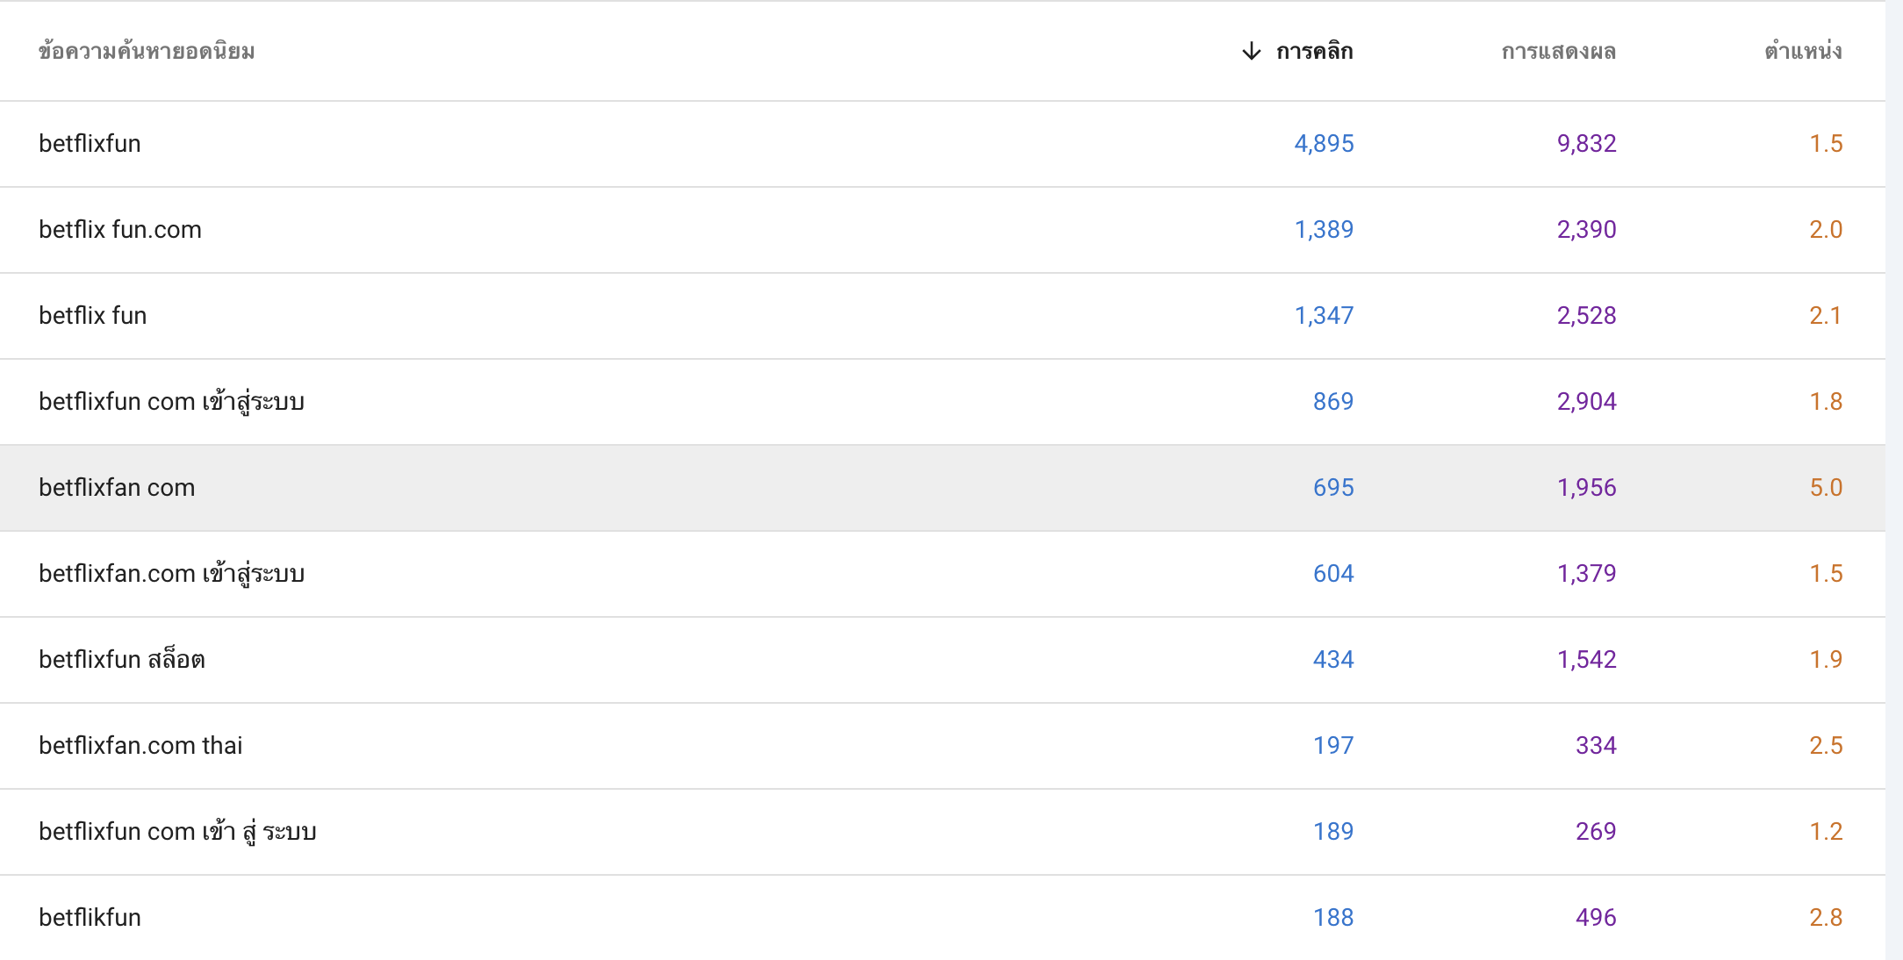
Task: Open the betflixfan.com thai query row
Action: (x=943, y=746)
